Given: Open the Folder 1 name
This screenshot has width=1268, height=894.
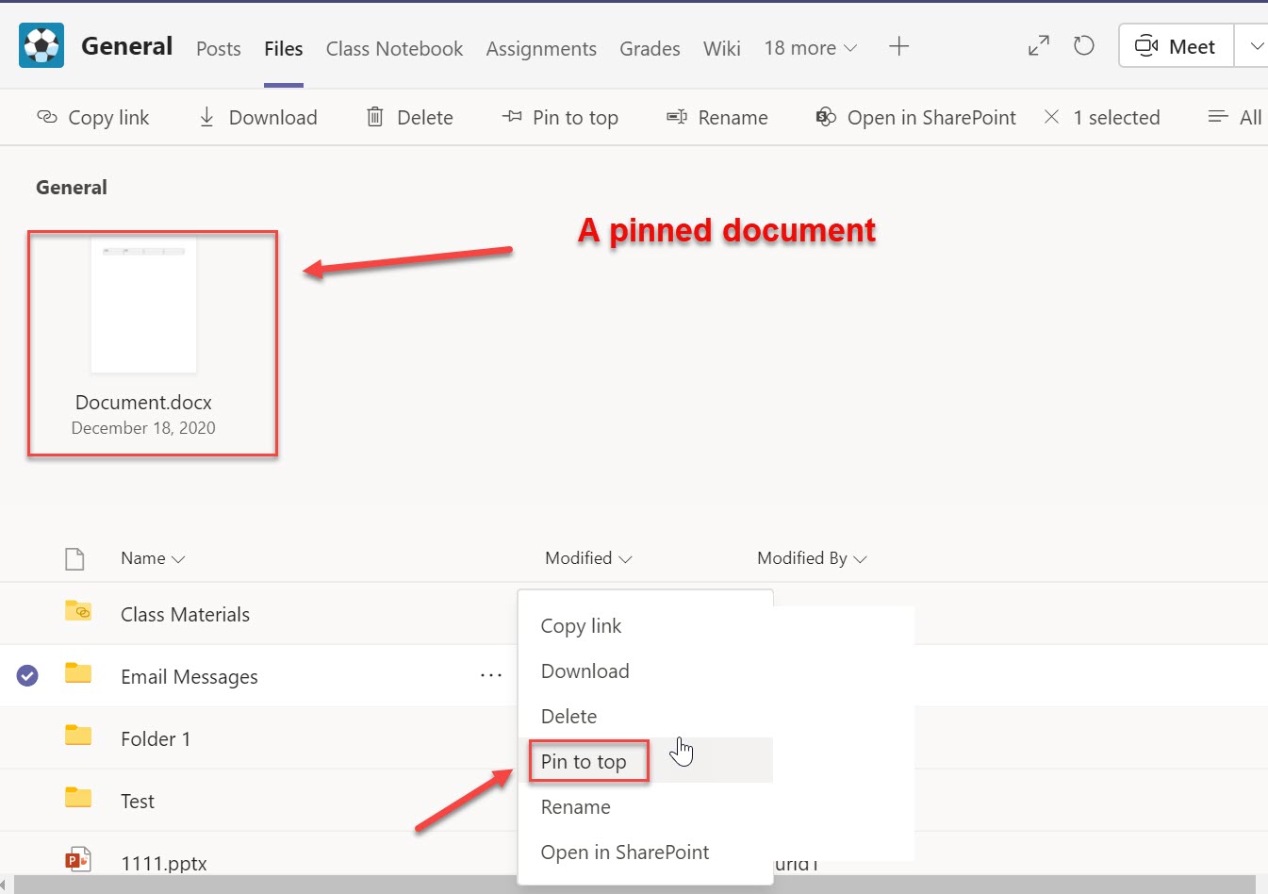Looking at the screenshot, I should point(156,738).
